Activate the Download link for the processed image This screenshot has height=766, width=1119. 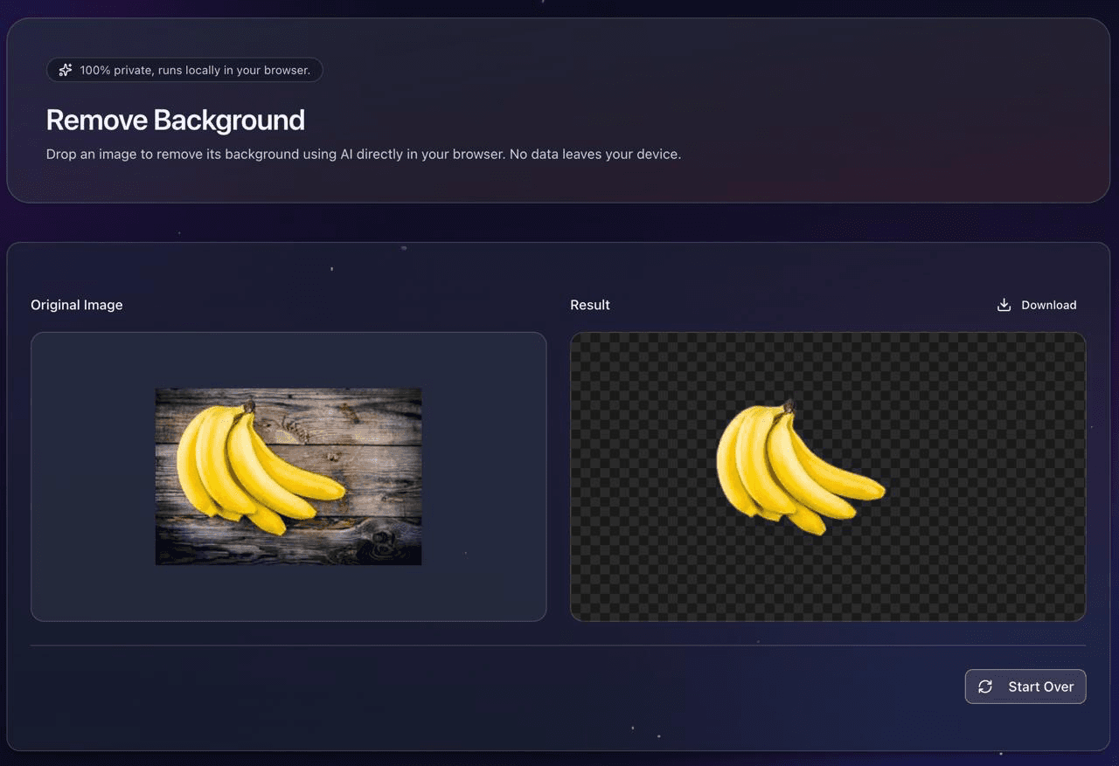[1037, 304]
